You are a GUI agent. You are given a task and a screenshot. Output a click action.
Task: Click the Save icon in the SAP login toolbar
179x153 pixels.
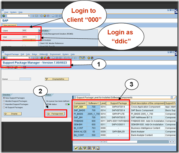pos(36,16)
